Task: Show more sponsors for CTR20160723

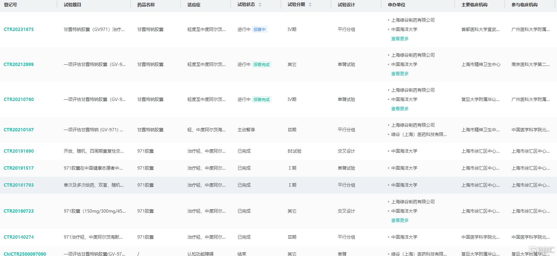Action: point(400,220)
